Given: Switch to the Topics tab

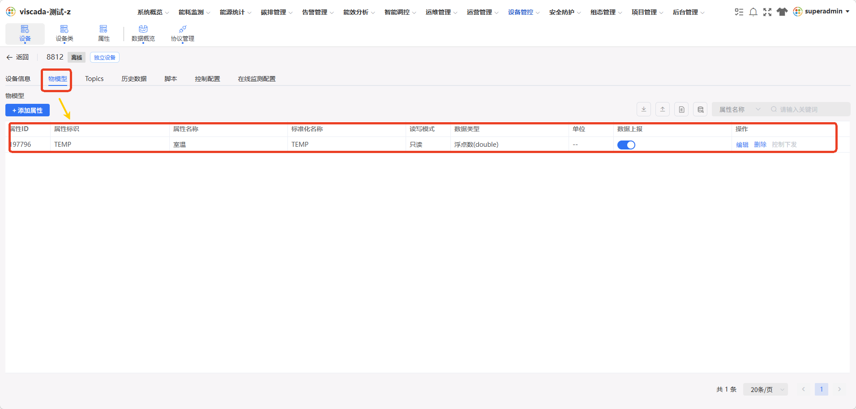Looking at the screenshot, I should pos(94,79).
